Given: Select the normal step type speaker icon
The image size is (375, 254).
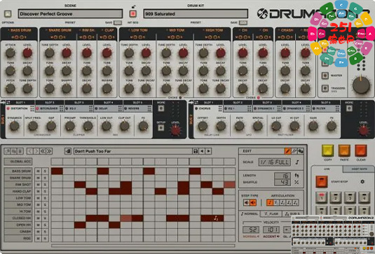Looking at the screenshot, I should pos(247,203).
